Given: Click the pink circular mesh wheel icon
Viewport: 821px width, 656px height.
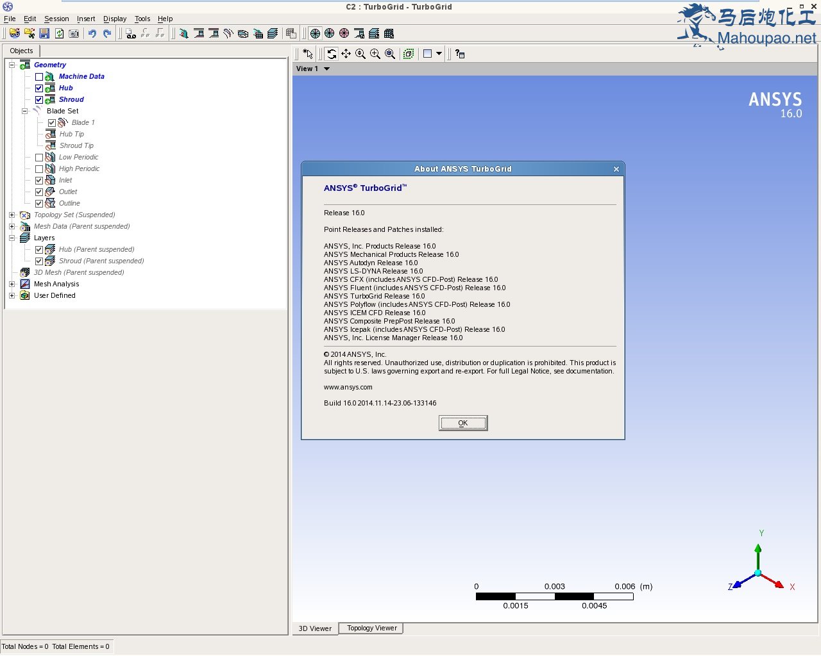Looking at the screenshot, I should pos(344,33).
